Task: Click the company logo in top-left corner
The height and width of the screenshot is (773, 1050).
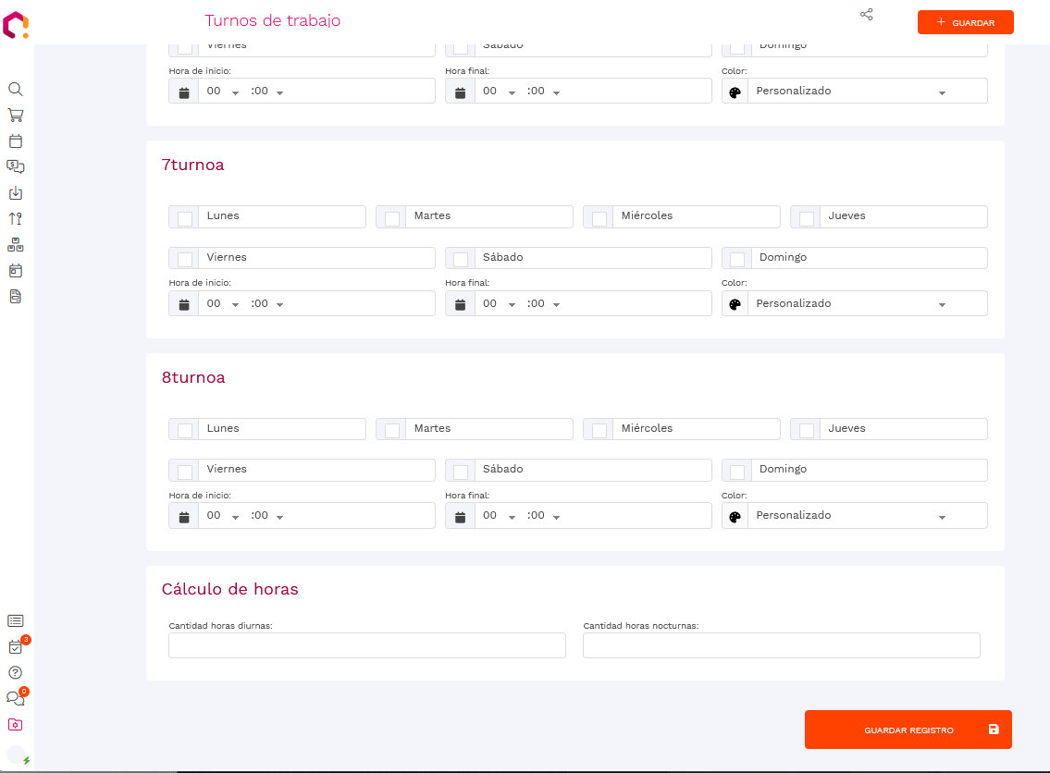Action: point(16,25)
